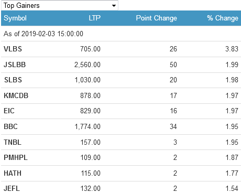Select the TNBL symbol
241x193 pixels.
[x=13, y=142]
